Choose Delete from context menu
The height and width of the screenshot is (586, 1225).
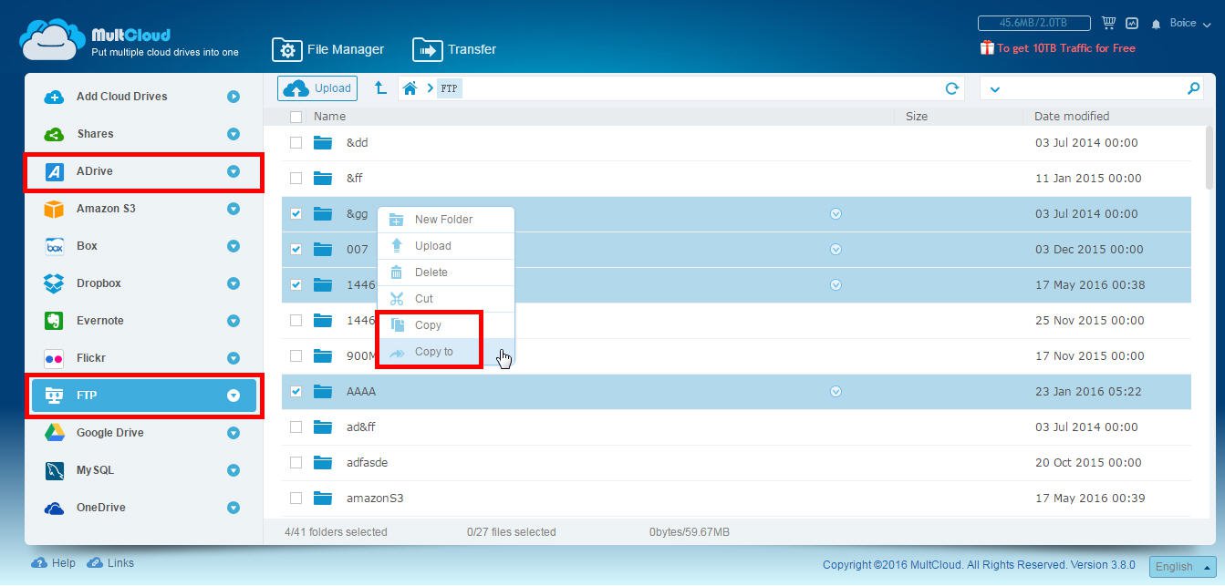446,272
